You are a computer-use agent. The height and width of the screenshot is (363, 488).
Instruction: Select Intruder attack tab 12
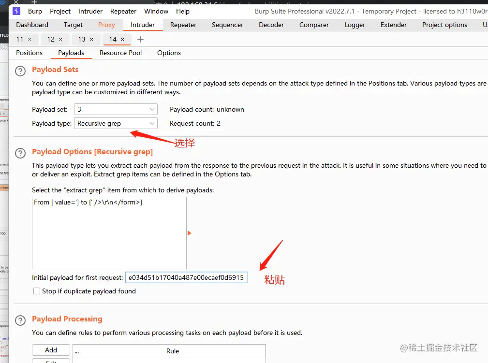point(51,40)
